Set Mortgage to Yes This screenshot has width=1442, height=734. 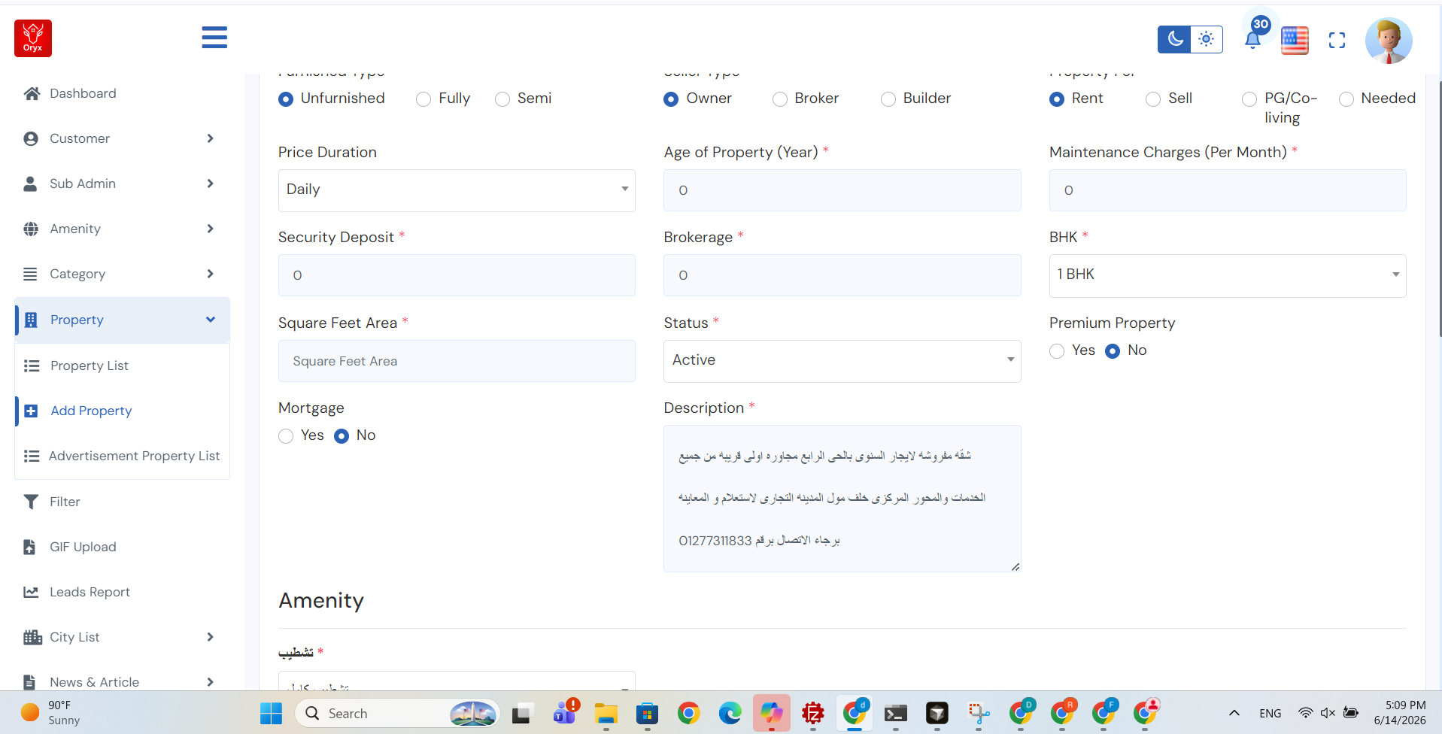tap(286, 436)
